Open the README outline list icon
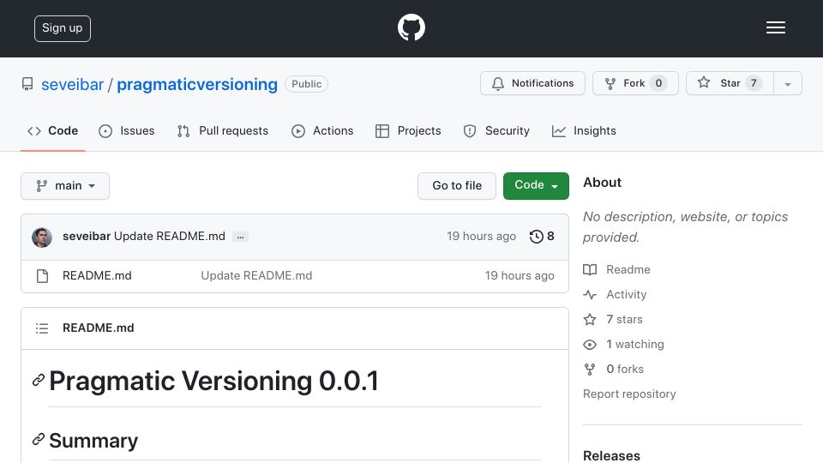 point(42,328)
